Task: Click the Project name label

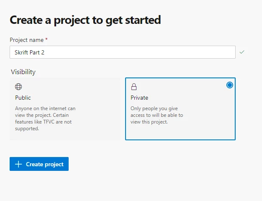Action: coord(26,40)
